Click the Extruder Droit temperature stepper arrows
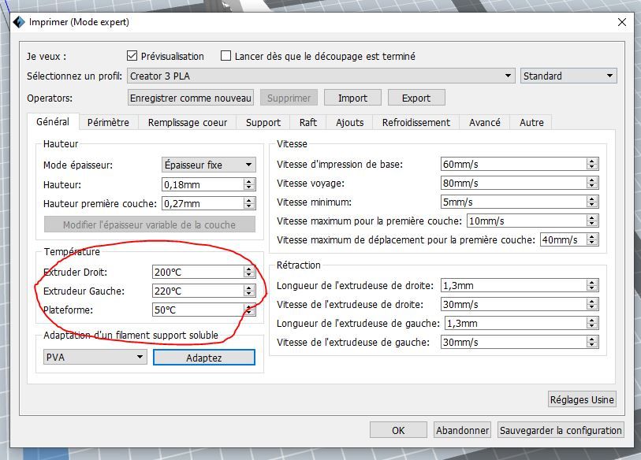The image size is (641, 460). [x=249, y=272]
